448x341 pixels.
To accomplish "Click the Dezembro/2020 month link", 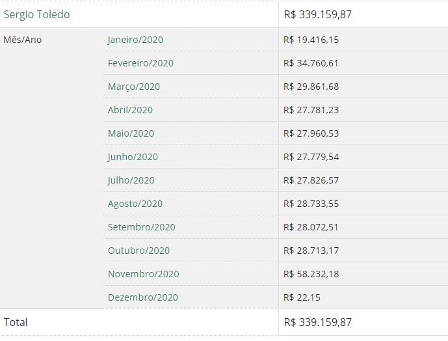I will coord(143,297).
